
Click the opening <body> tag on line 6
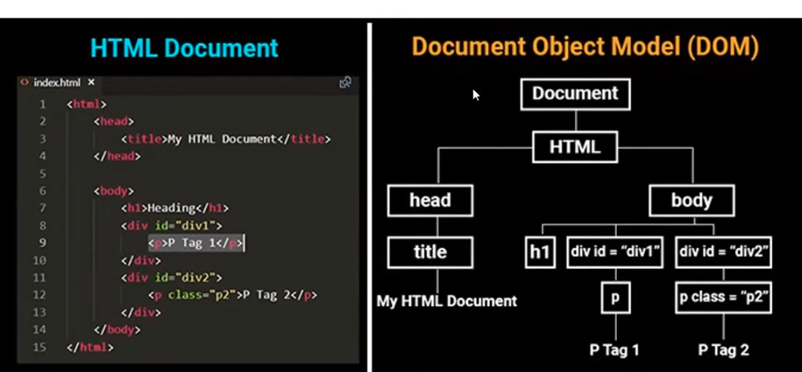coord(113,191)
